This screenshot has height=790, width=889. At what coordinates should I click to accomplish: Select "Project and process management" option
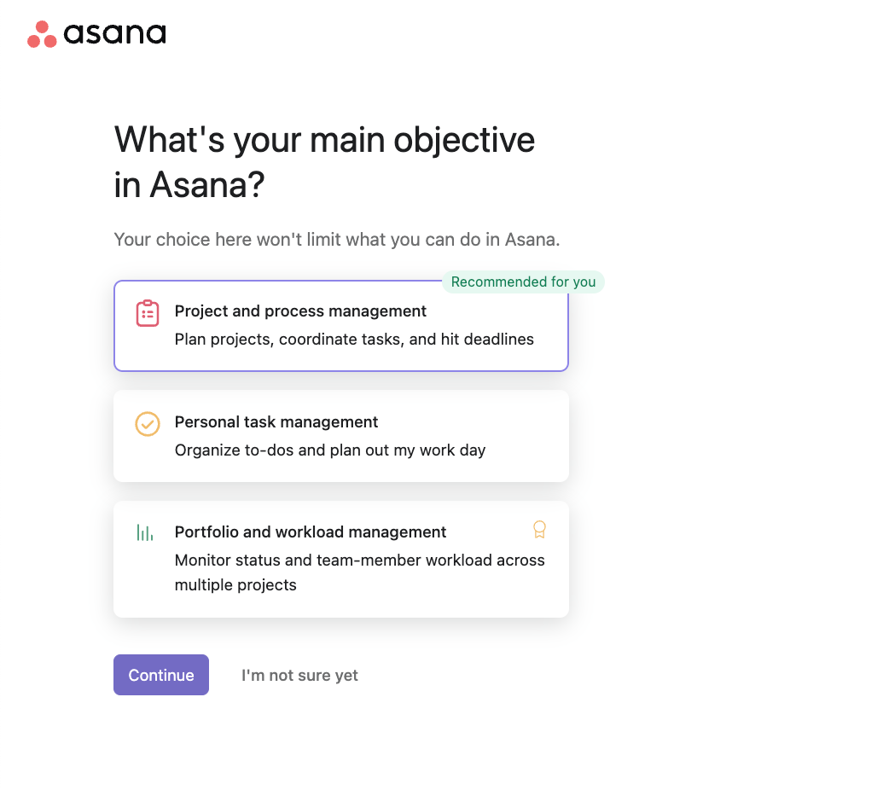341,326
